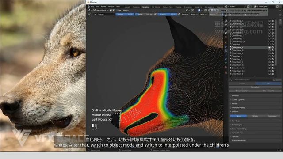Open the Falloff settings dropdown
The image size is (283, 159).
pos(203,14)
